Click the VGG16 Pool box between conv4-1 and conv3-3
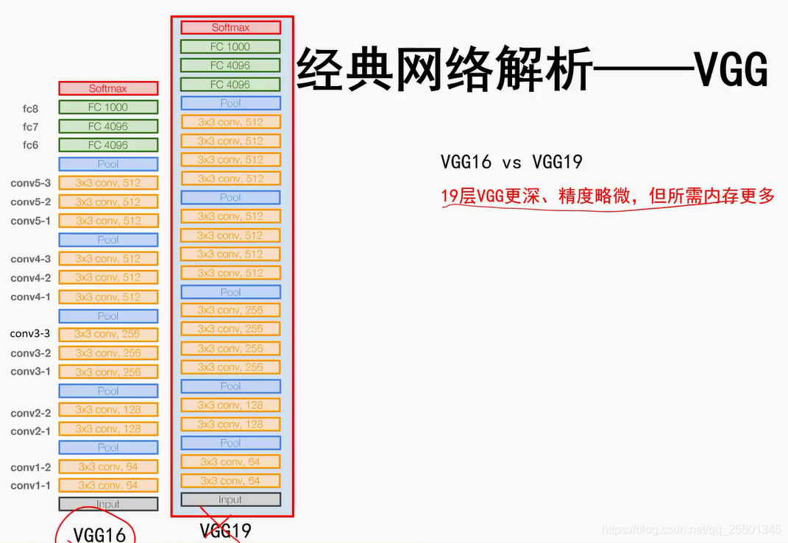The image size is (788, 543). pos(108,316)
